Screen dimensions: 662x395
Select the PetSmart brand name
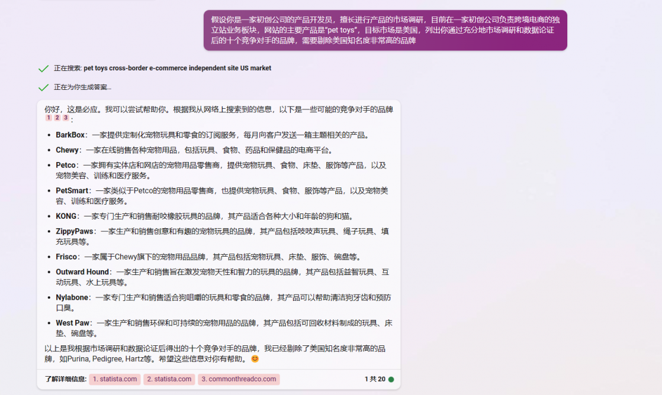(72, 190)
